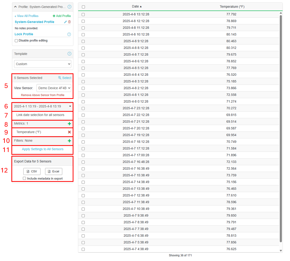This screenshot has height=261, width=290.
Task: Export data with the CSV button
Action: [x=32, y=171]
